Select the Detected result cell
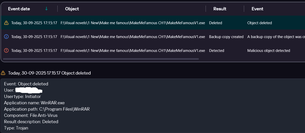The image size is (305, 133). [216, 51]
